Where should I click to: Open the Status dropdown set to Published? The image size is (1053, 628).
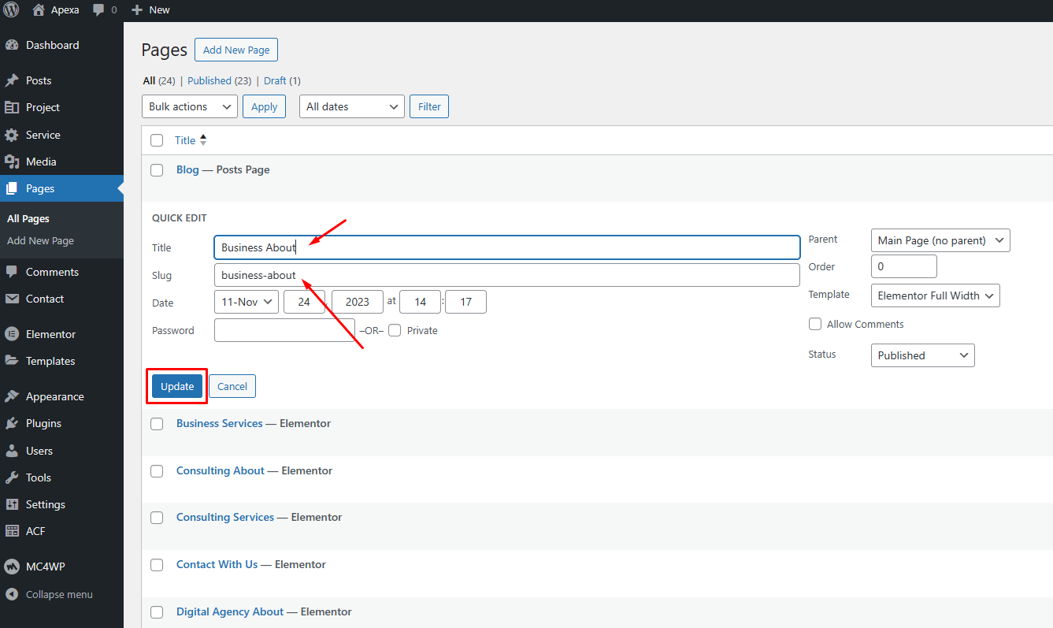click(922, 356)
